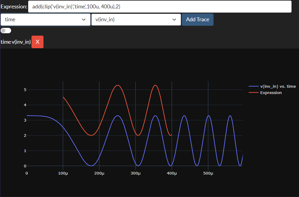
Task: Click the "Expression:" label text
Action: click(14, 7)
